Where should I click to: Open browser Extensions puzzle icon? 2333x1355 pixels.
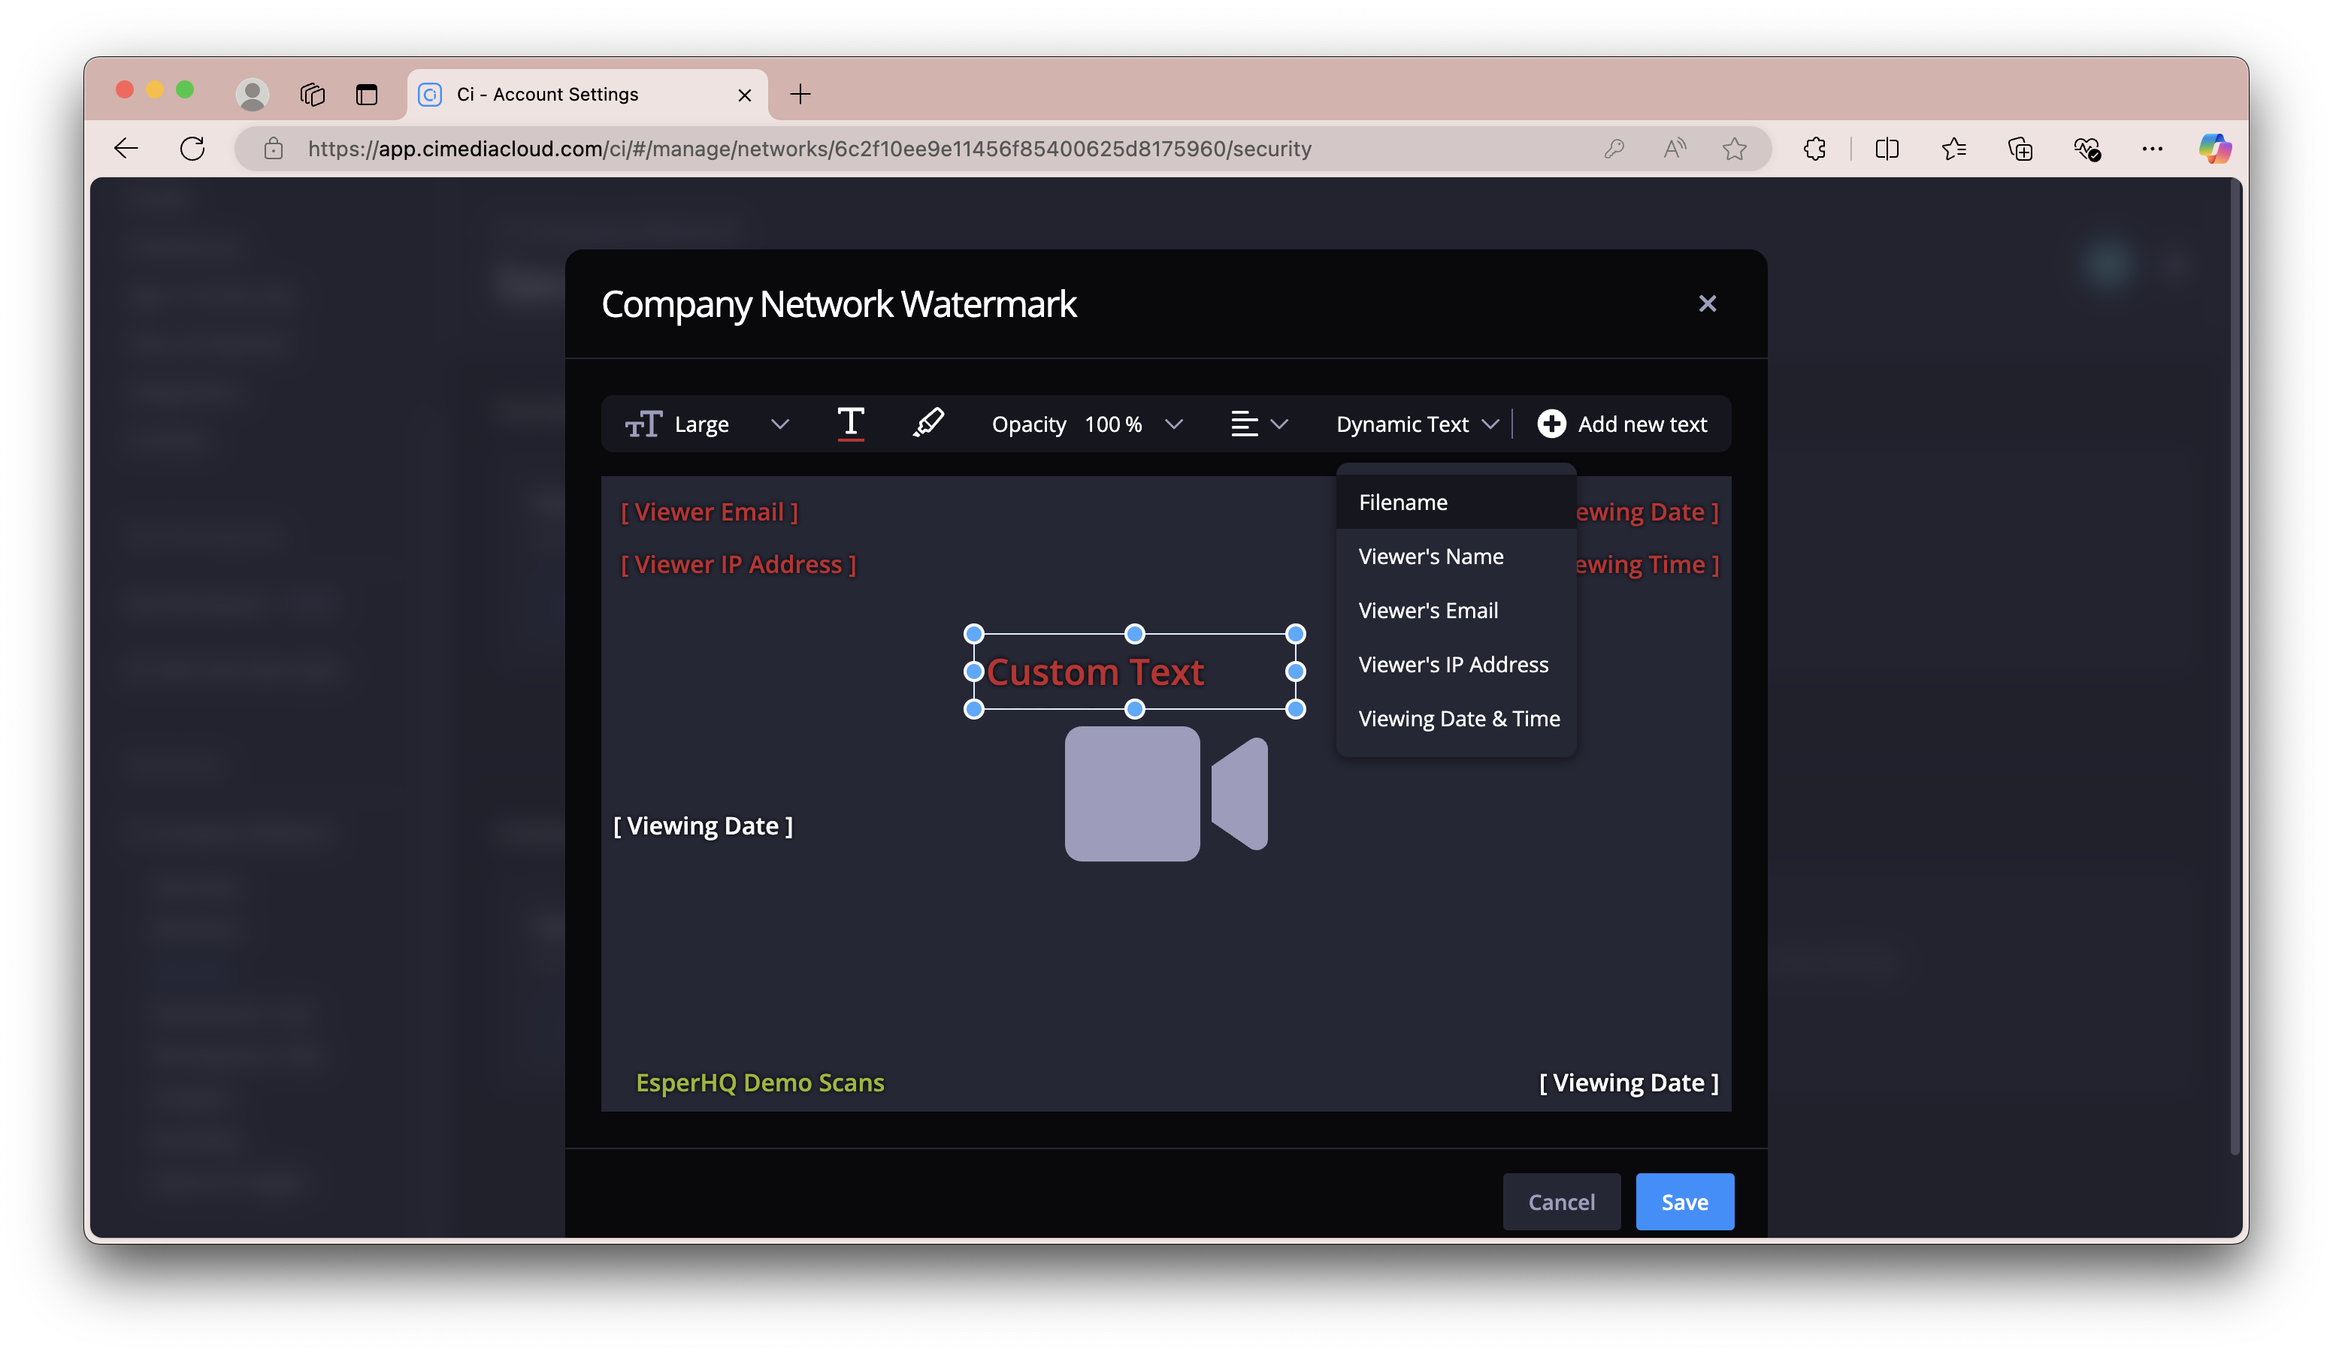[x=1814, y=148]
